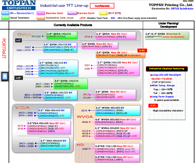Image resolution: width=195 pixels, height=163 pixels.
Task: Click COM20T2P31ILC in the 2.0" QVGA box
Action: [x=56, y=37]
